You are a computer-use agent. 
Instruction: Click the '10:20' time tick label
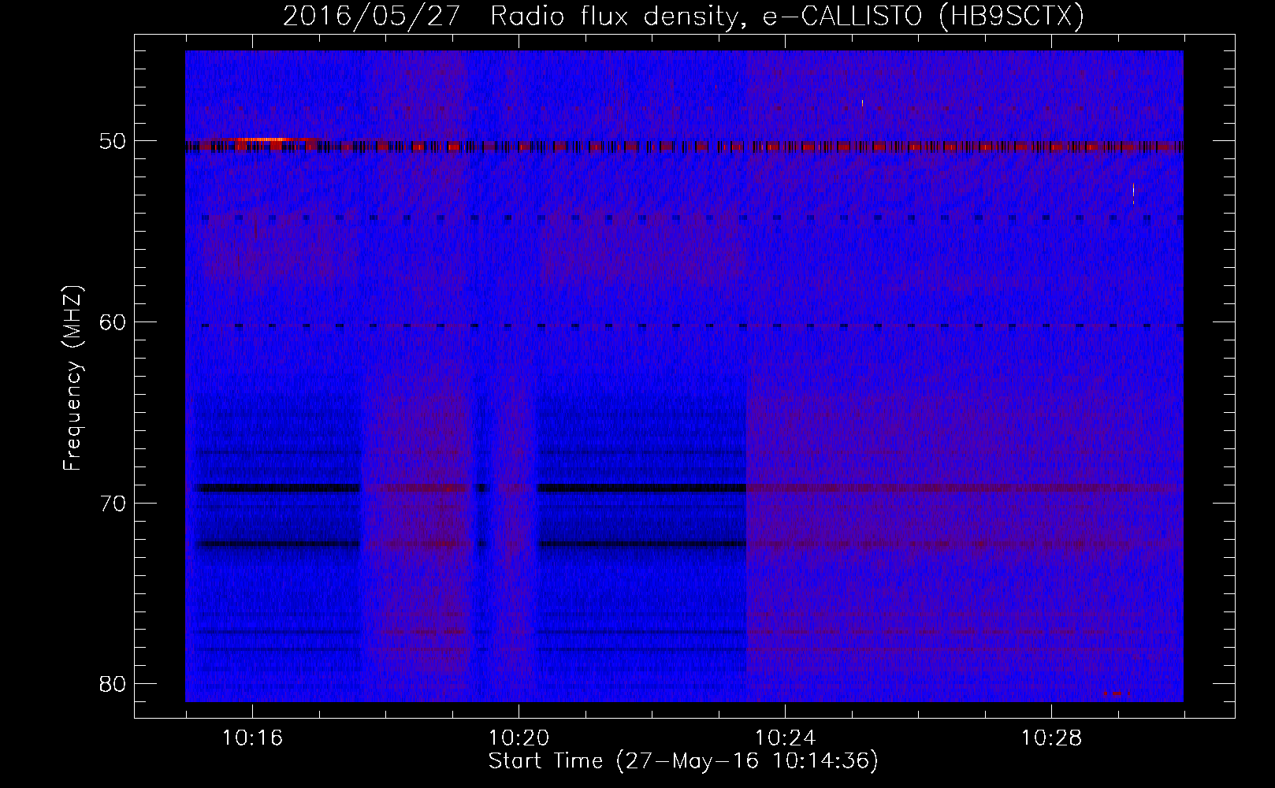click(x=519, y=738)
